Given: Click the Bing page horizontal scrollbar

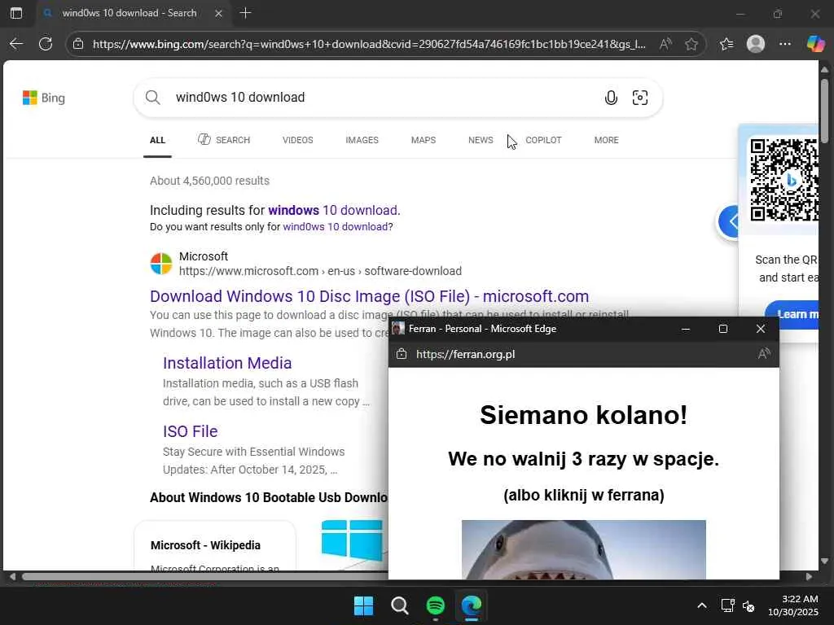Looking at the screenshot, I should tap(204, 577).
